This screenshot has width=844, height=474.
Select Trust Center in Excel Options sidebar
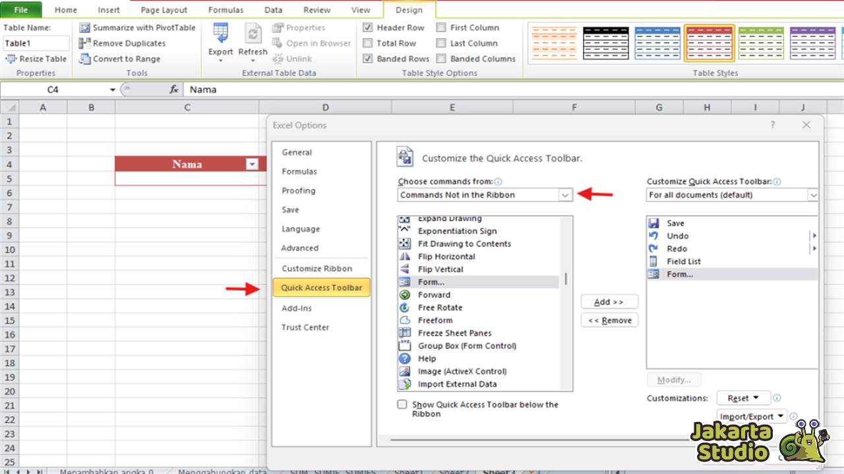coord(305,327)
